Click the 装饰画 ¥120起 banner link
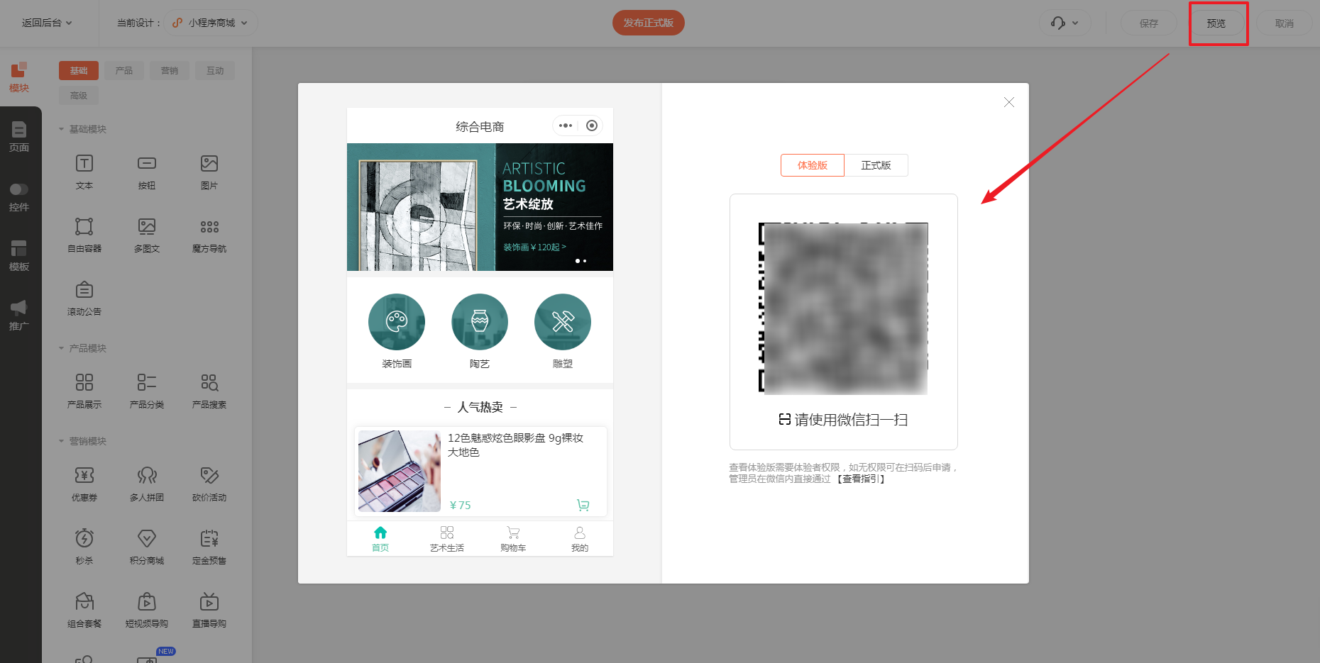 click(535, 247)
